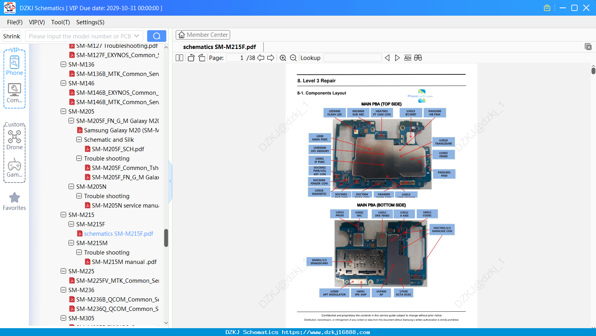Collapse the SM-M236 node
Viewport: 596px width, 336px height.
point(63,290)
